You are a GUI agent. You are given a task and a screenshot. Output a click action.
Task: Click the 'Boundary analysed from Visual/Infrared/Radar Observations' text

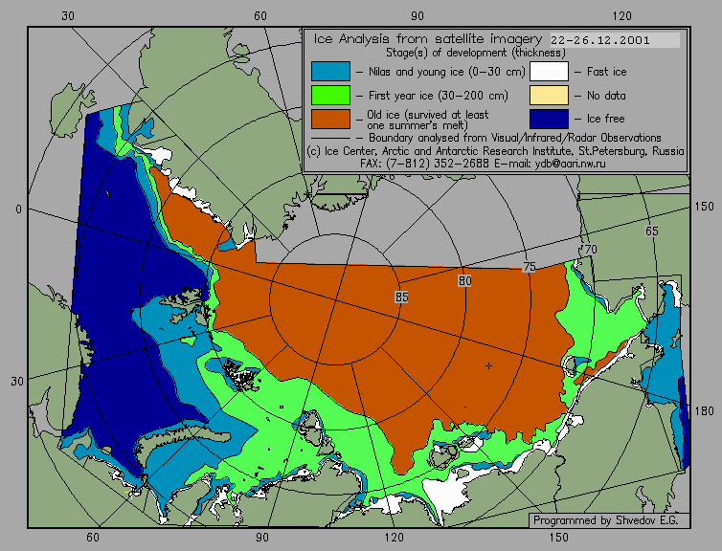[515, 138]
